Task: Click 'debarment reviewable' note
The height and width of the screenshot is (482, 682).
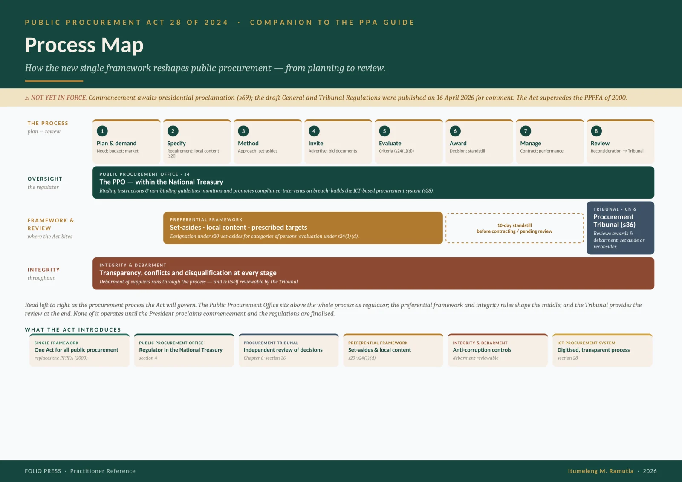Action: [x=476, y=358]
